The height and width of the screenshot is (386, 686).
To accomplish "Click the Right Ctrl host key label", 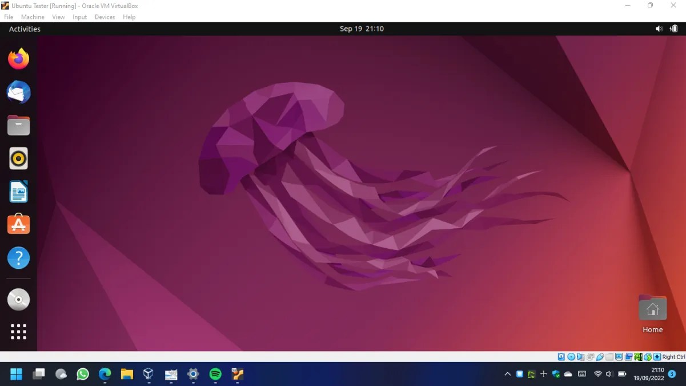I will coord(674,357).
